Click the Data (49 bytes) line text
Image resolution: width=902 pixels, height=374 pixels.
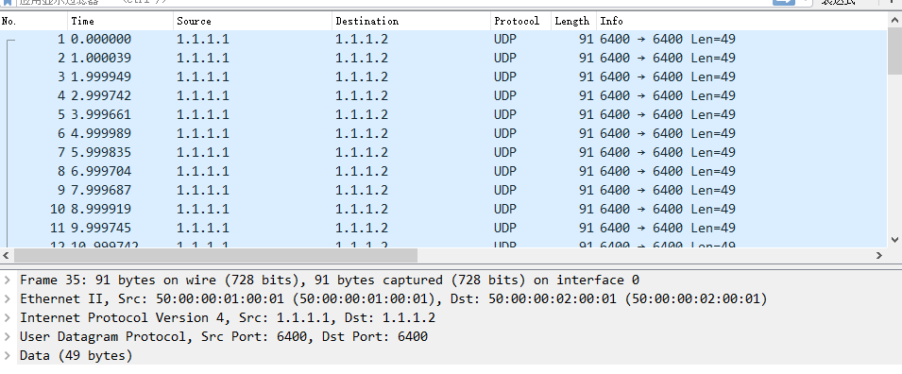coord(76,356)
